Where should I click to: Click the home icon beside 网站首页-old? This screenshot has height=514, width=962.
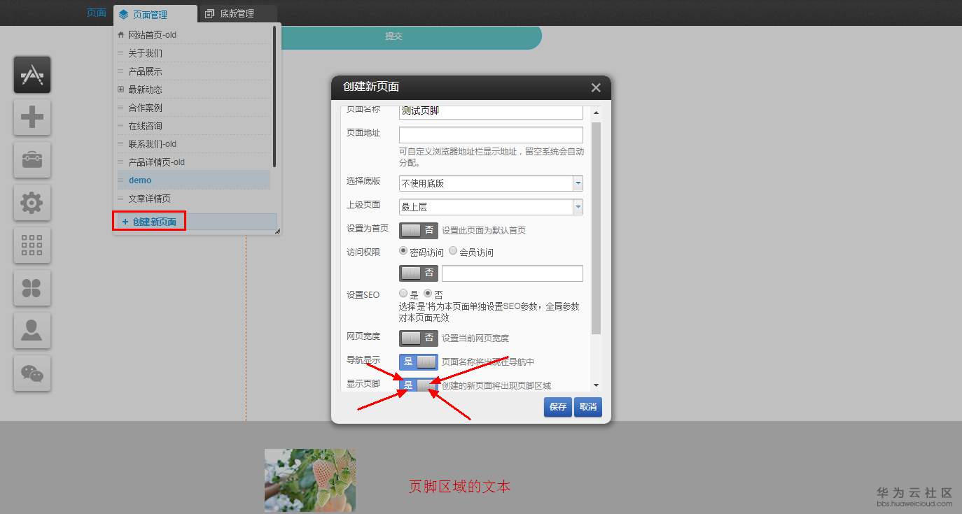(x=121, y=35)
